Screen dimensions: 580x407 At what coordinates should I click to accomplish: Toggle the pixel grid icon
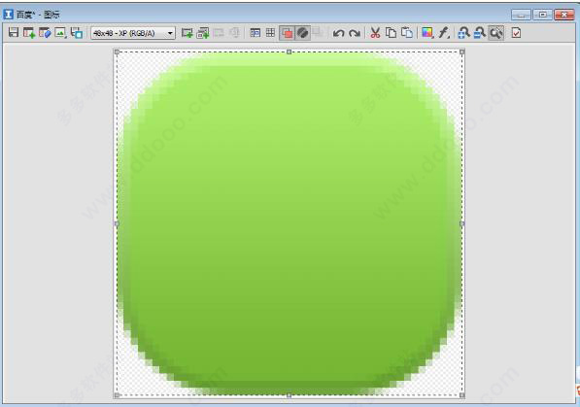click(270, 33)
